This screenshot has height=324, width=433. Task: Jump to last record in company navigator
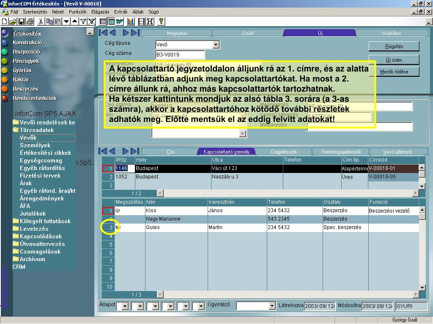click(x=135, y=32)
